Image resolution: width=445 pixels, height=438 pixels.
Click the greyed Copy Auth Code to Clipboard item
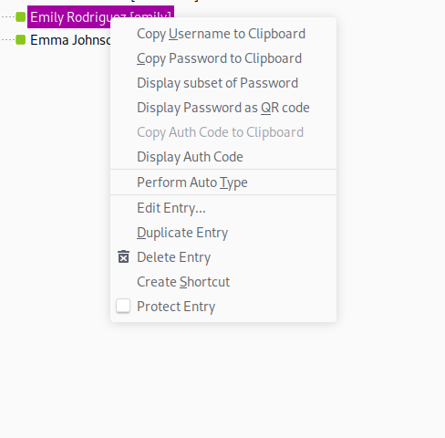click(x=223, y=132)
